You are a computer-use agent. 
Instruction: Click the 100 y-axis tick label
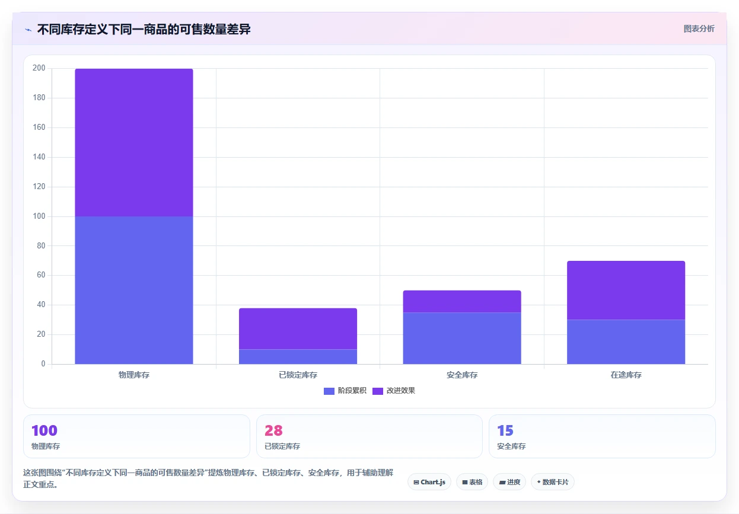click(x=39, y=216)
